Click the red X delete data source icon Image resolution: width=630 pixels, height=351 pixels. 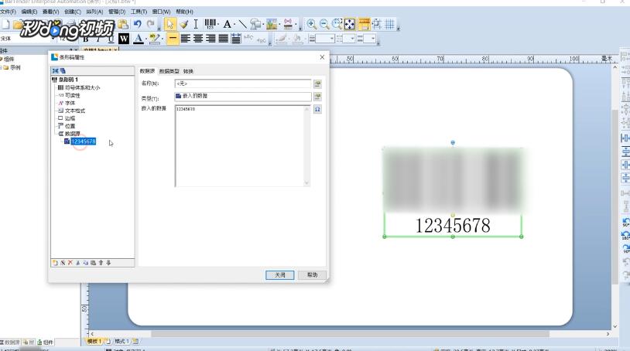(70, 263)
